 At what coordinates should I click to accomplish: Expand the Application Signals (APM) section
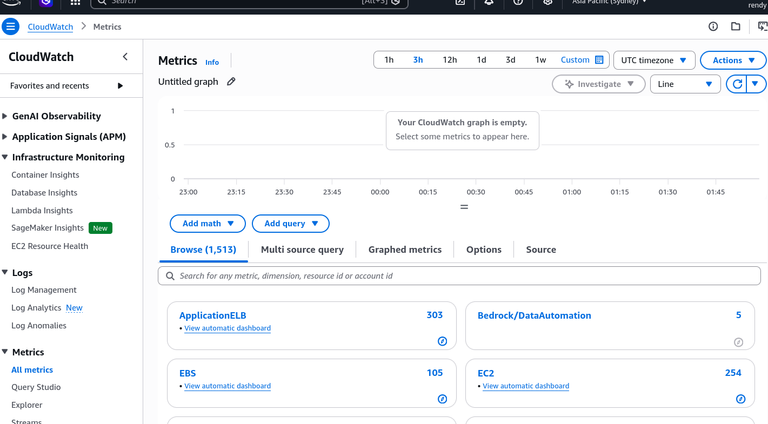[5, 137]
